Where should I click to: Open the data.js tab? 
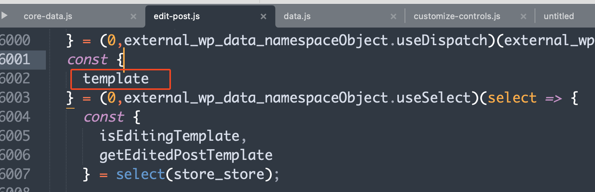[297, 16]
